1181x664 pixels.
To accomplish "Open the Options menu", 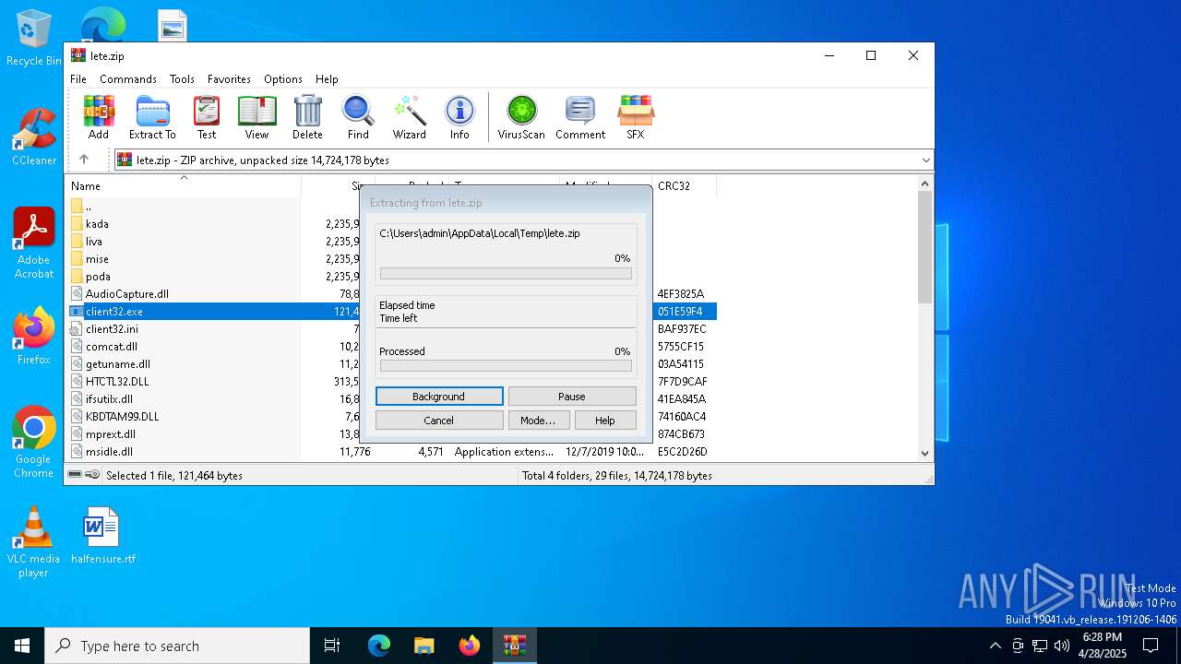I will coord(283,79).
